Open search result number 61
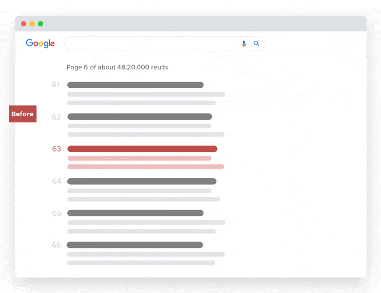The width and height of the screenshot is (381, 293). (x=135, y=85)
